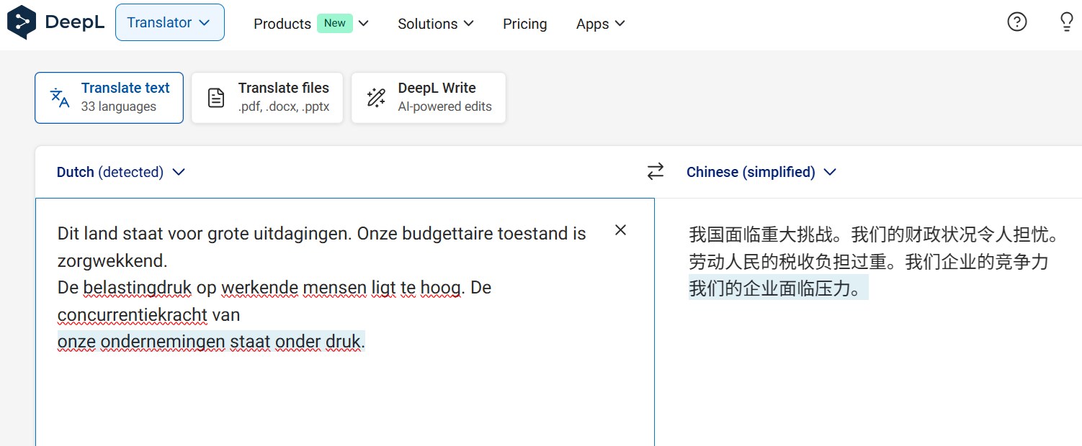Click the underlined word 'belastingdruk'
Viewport: 1082px width, 446px height.
(x=138, y=288)
